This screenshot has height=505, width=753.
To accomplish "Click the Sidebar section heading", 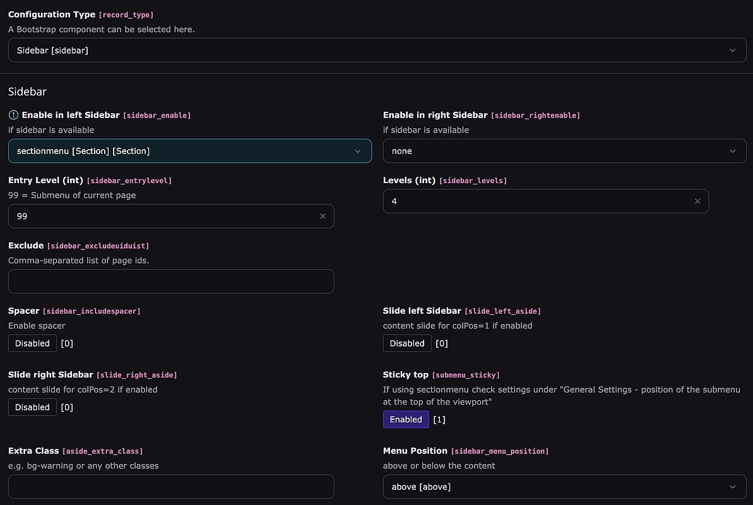I will click(x=27, y=92).
